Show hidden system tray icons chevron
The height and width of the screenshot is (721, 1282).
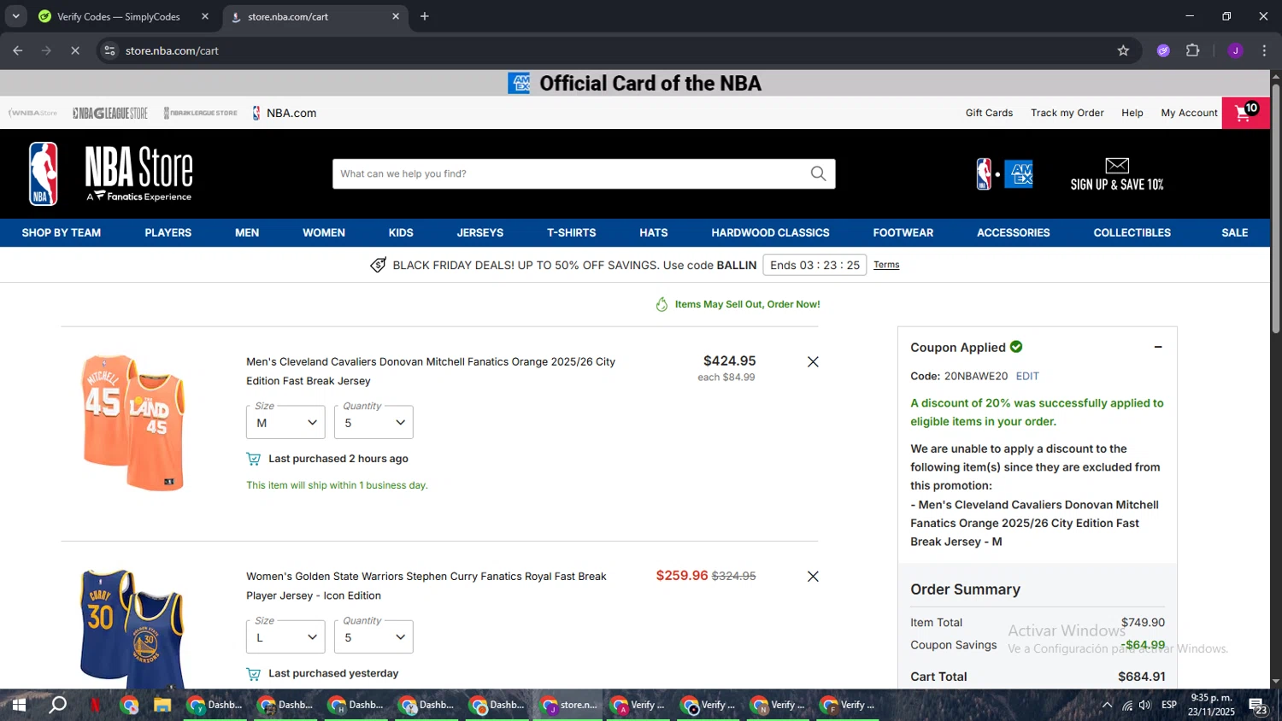coord(1107,705)
